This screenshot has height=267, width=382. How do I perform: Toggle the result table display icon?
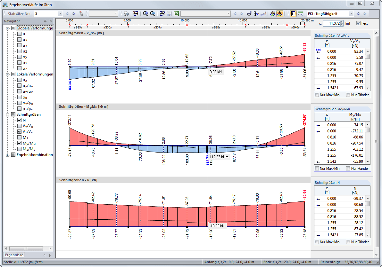tap(294, 13)
